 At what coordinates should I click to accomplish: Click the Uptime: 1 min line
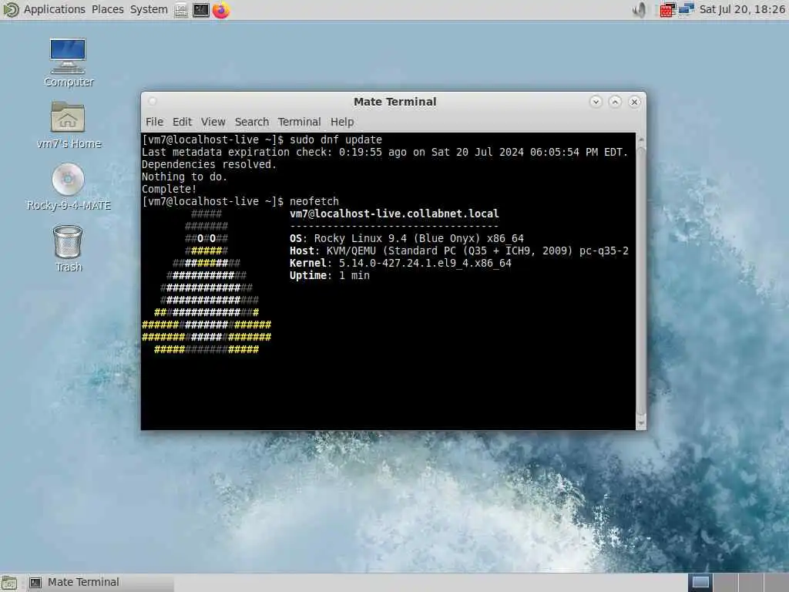[330, 275]
